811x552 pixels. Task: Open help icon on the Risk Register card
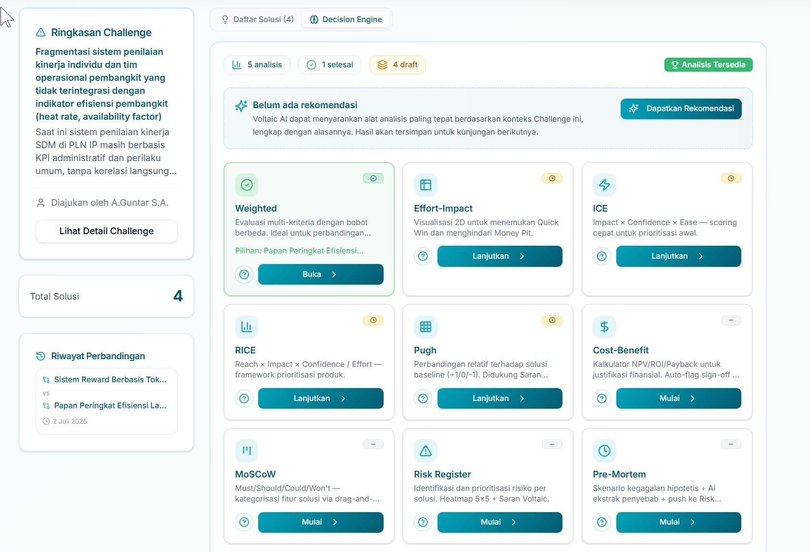click(x=423, y=522)
